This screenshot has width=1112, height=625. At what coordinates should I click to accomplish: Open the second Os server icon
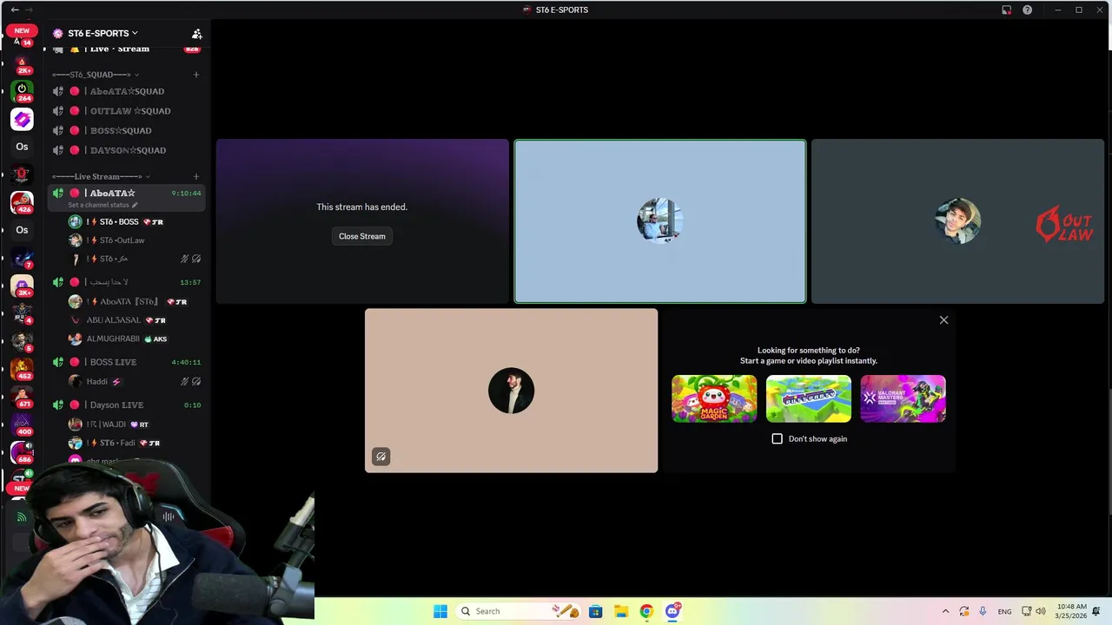pos(22,230)
